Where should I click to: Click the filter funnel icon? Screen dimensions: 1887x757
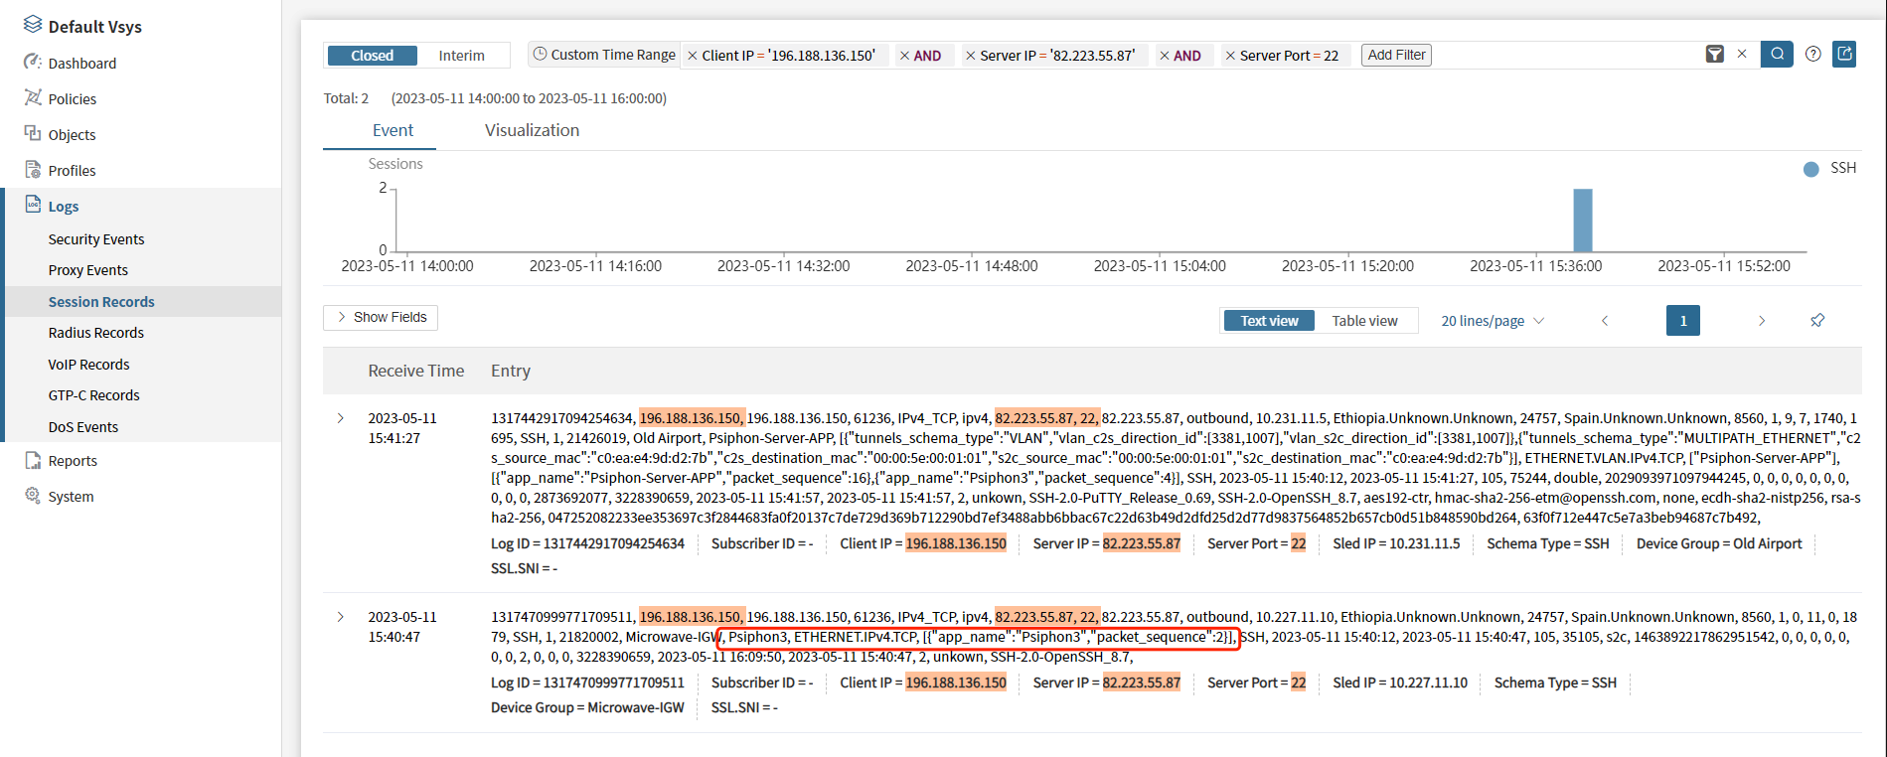click(x=1715, y=55)
